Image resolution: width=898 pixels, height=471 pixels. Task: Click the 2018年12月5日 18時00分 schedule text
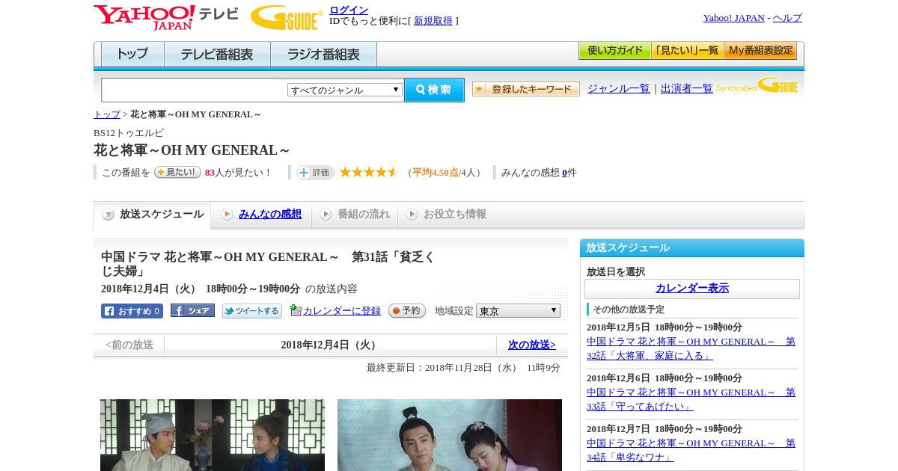tap(665, 327)
